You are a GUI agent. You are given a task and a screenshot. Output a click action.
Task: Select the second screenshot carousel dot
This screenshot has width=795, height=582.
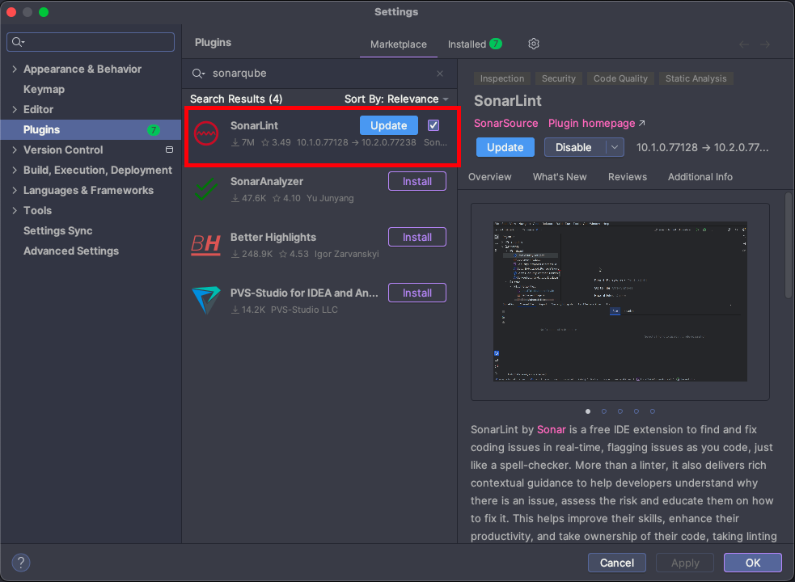pyautogui.click(x=604, y=411)
